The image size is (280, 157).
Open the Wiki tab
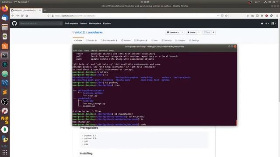154,41
